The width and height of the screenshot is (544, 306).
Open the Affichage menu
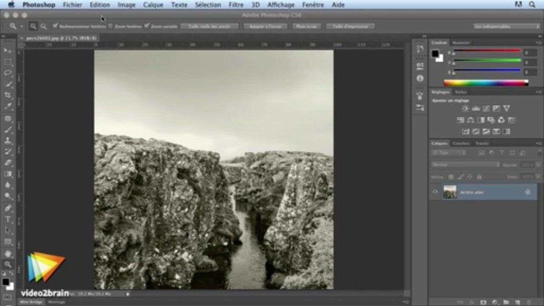[x=281, y=5]
